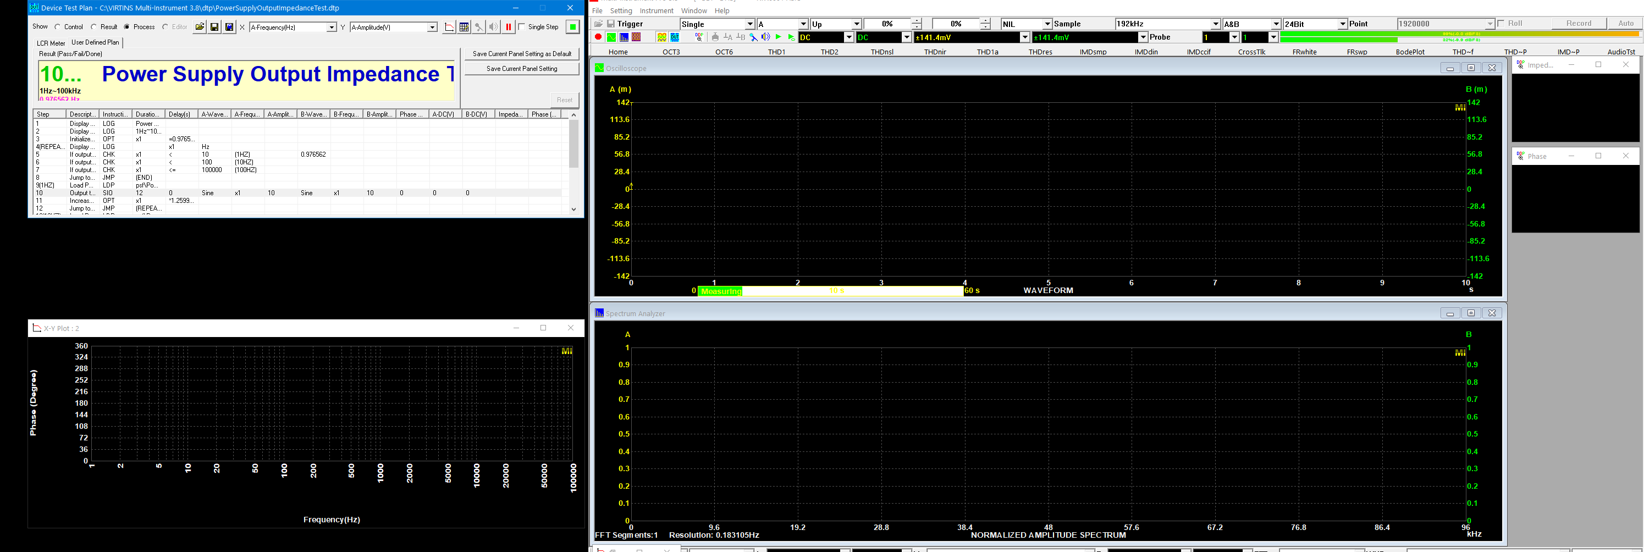Switch to the LCR Meter tab
1644x552 pixels.
click(51, 43)
